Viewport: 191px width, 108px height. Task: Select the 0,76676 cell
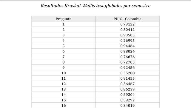point(127,57)
